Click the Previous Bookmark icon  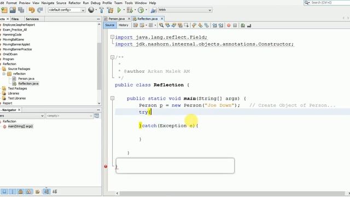pos(194,26)
